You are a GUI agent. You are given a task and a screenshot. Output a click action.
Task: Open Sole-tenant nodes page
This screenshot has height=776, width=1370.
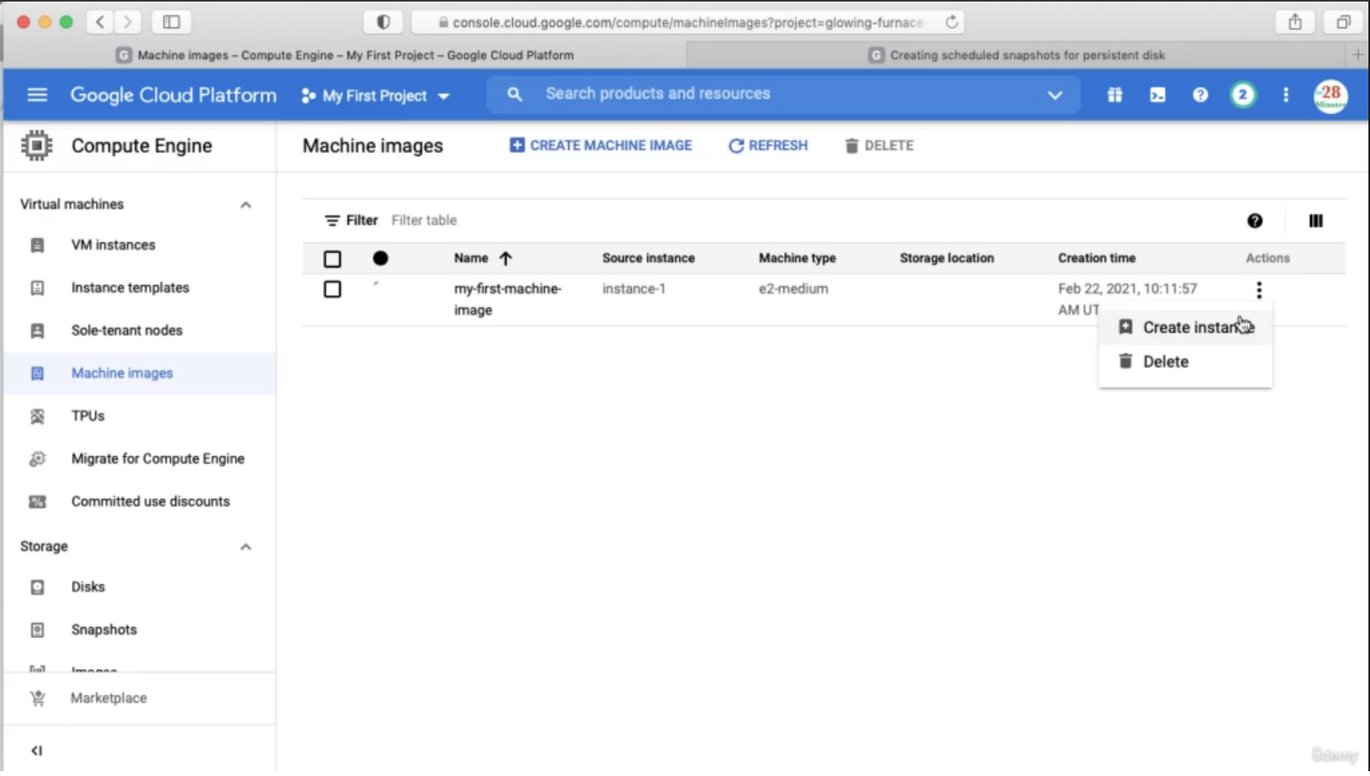tap(126, 330)
